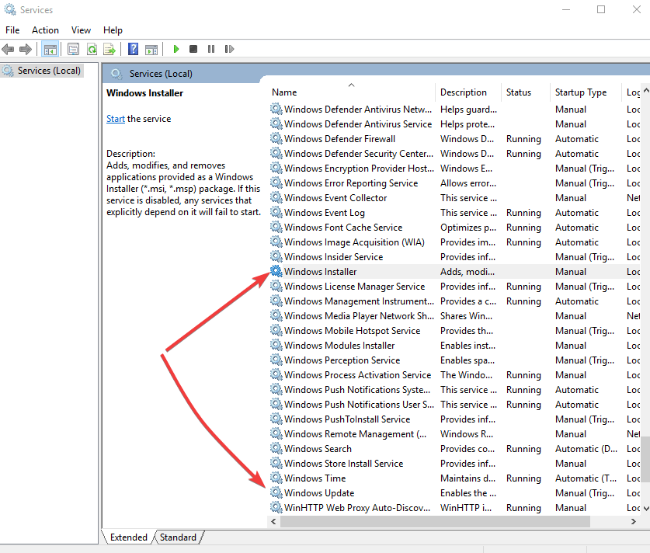The height and width of the screenshot is (553, 650).
Task: Click the Back arrow toolbar icon
Action: point(8,50)
